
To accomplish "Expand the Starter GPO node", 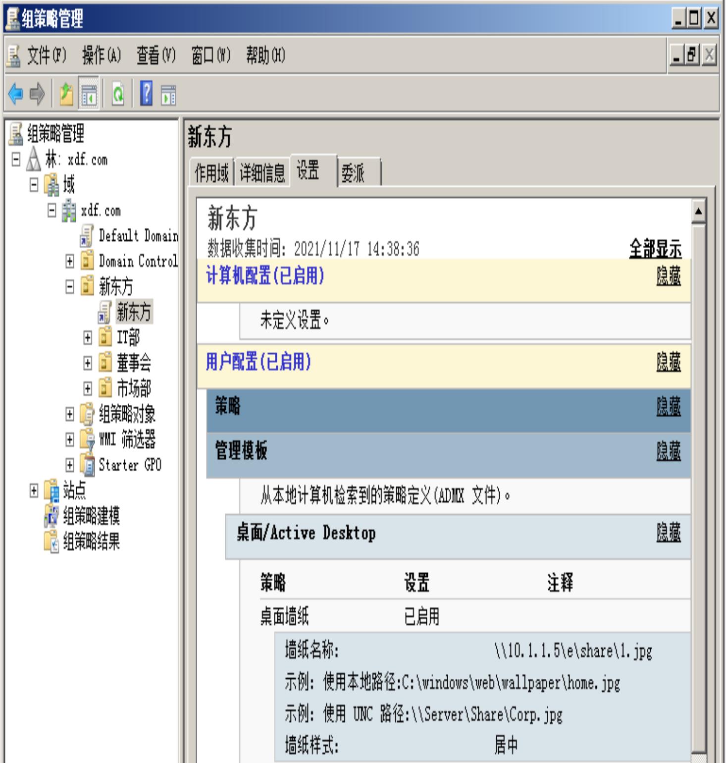I will [x=70, y=465].
